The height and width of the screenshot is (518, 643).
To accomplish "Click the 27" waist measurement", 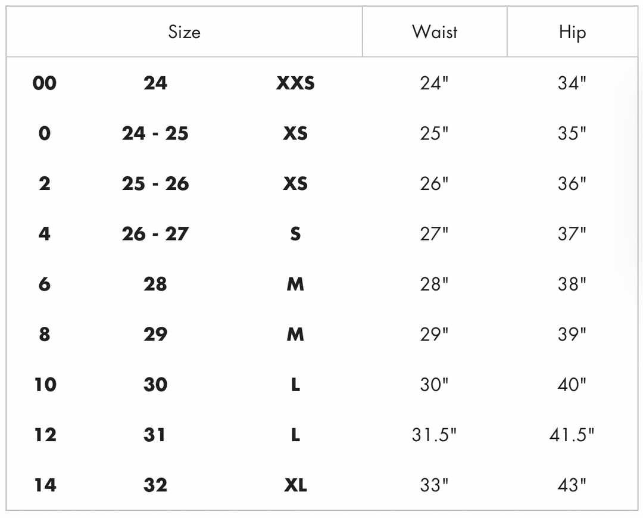I will coord(434,234).
